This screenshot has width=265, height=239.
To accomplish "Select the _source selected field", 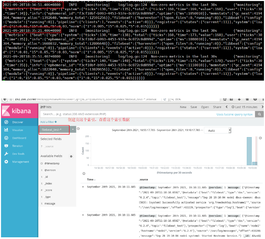I will tap(49, 146).
